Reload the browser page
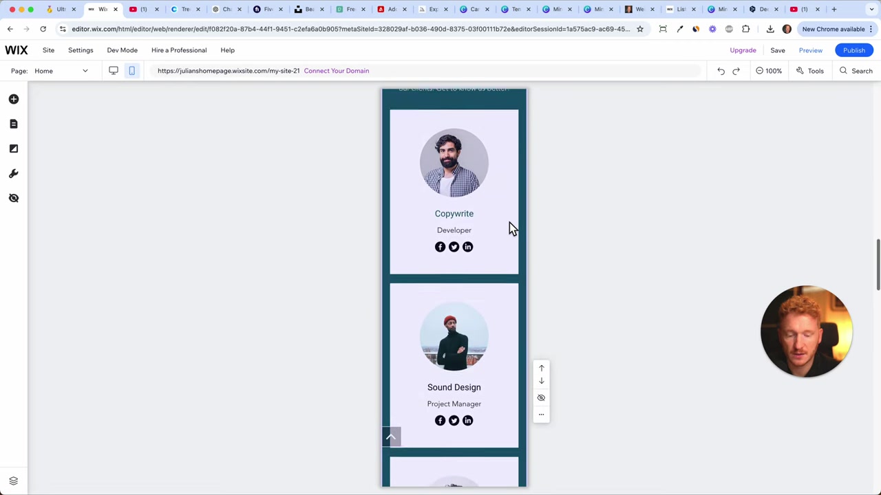This screenshot has width=881, height=495. 43,29
